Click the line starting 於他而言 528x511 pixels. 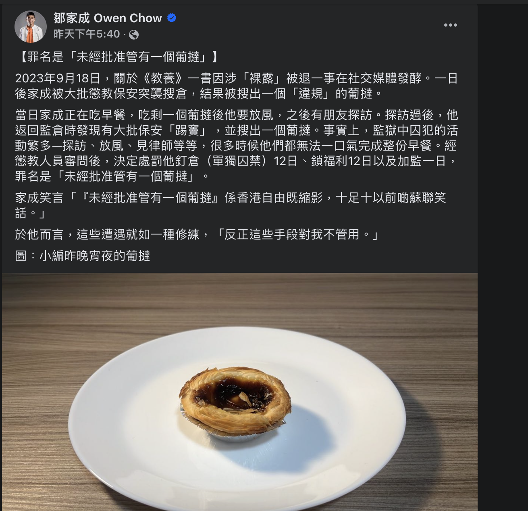pyautogui.click(x=197, y=234)
